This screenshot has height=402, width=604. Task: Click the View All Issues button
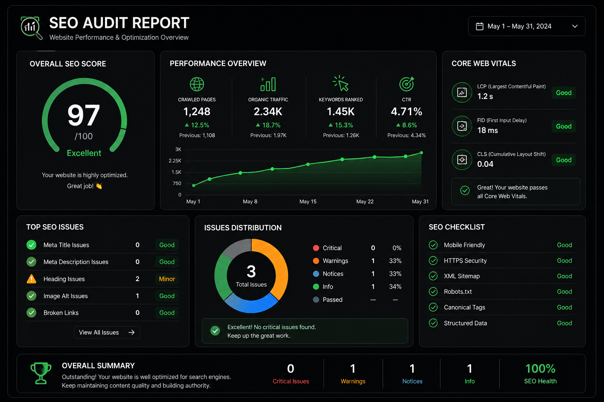(x=107, y=333)
